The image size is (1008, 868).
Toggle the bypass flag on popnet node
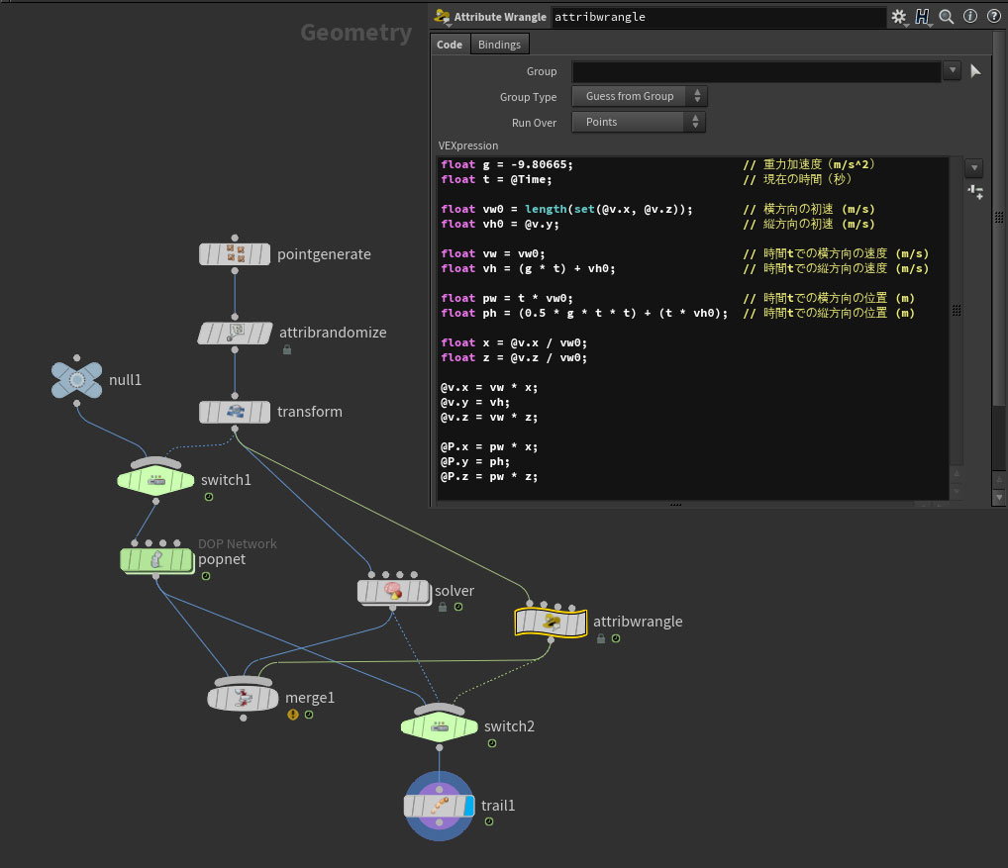tap(128, 560)
